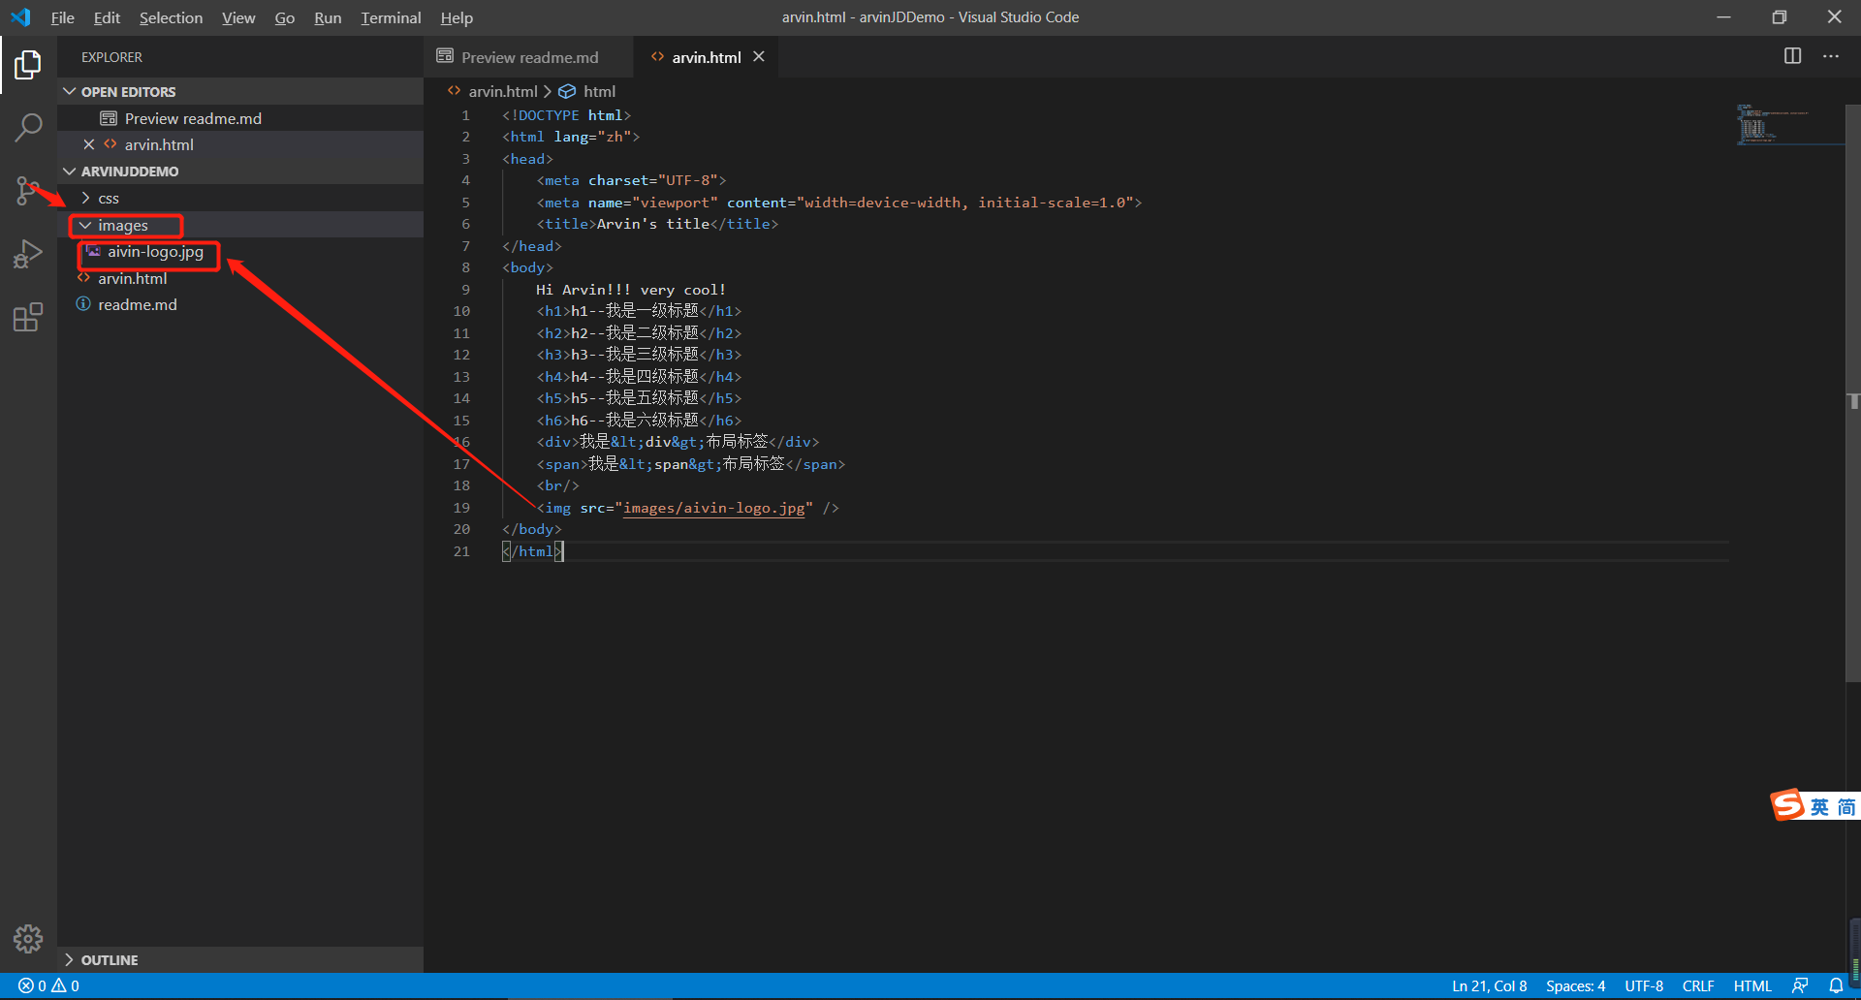Open the editor More Actions ellipsis
Viewport: 1861px width, 1000px height.
[x=1830, y=56]
